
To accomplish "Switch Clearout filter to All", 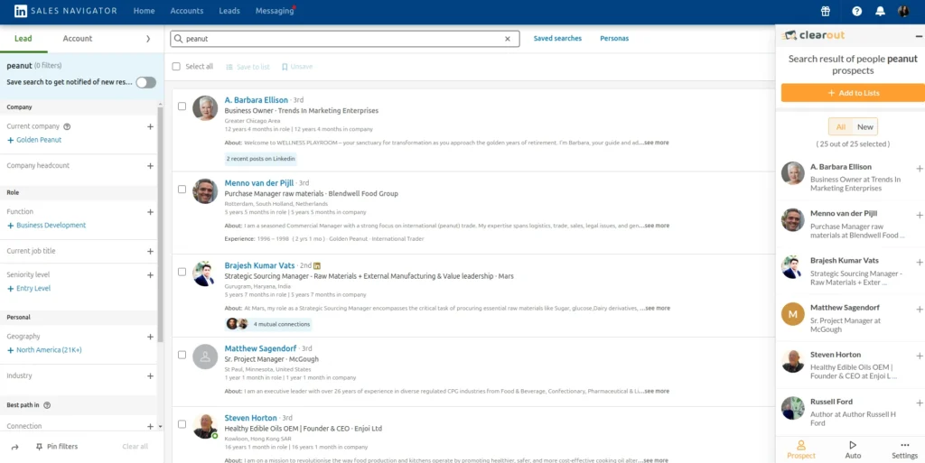I will tap(841, 126).
